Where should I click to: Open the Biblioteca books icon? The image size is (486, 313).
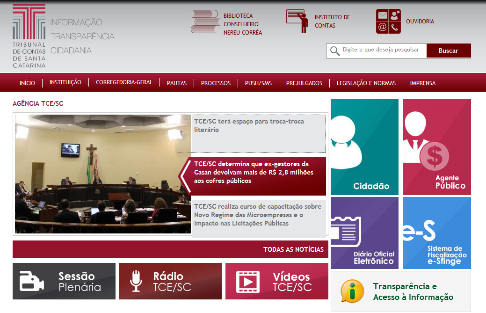[x=205, y=22]
